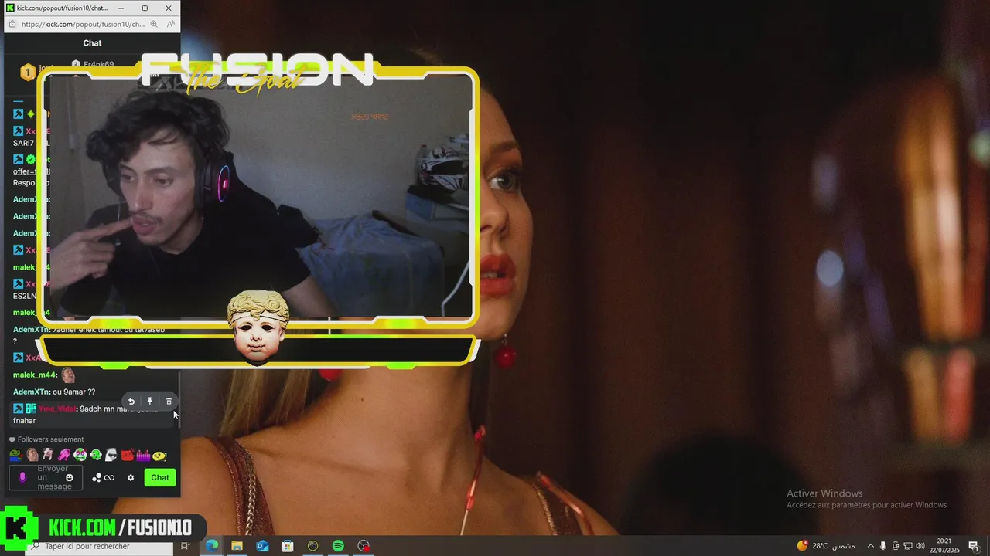Click the Followers seulement label
Screen dimensions: 990x556
[x=50, y=439]
